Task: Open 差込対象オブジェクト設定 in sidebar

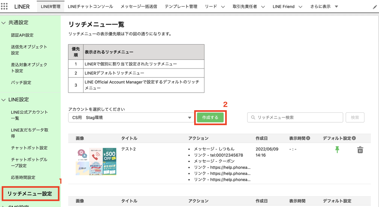Action: click(x=29, y=68)
